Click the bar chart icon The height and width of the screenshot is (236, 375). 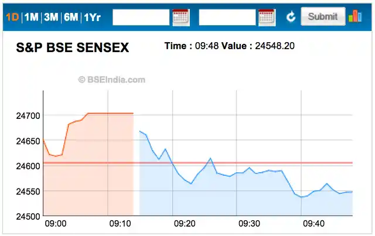355,16
